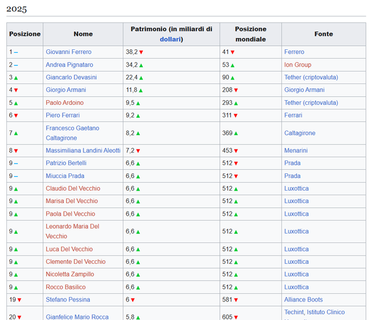The height and width of the screenshot is (320, 371).
Task: Click the green up arrow next to 22,4
Action: point(141,78)
